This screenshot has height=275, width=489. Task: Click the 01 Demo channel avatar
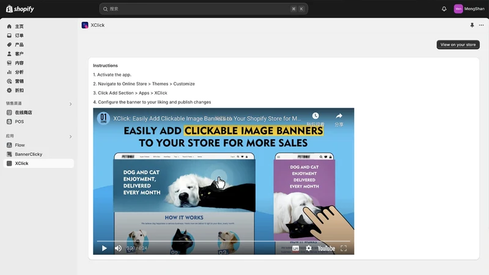pyautogui.click(x=103, y=119)
